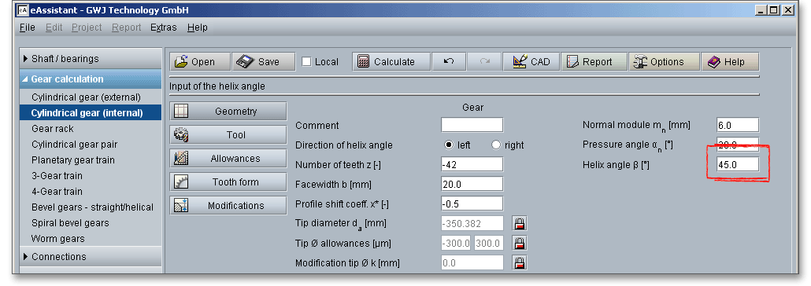
Task: Open the Options with tools icon
Action: click(x=664, y=61)
